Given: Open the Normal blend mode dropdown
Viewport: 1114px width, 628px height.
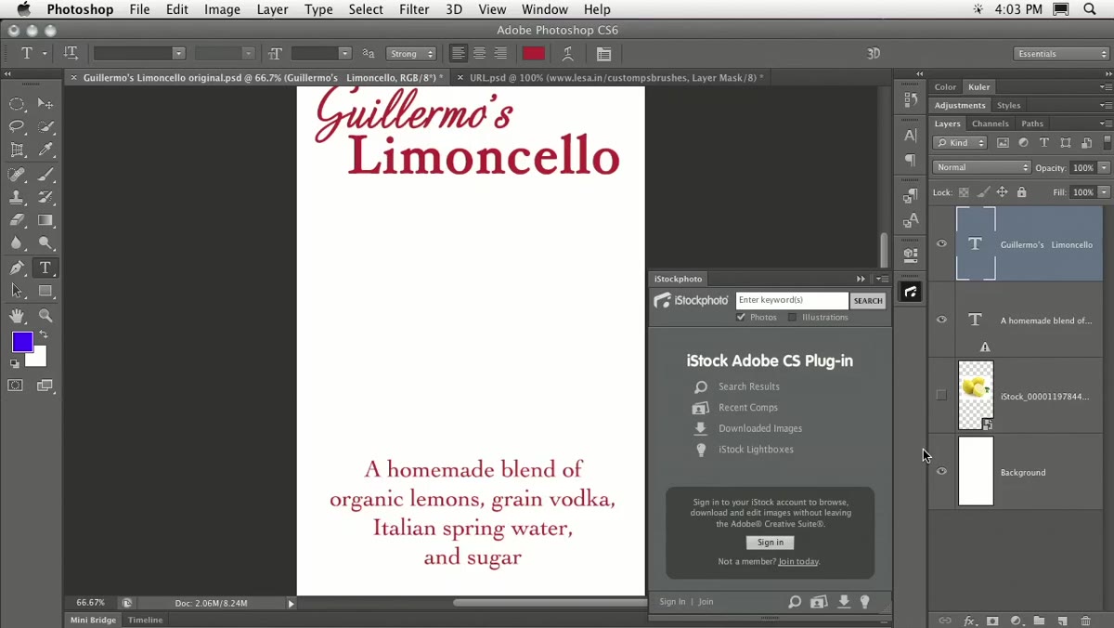Looking at the screenshot, I should pos(981,167).
